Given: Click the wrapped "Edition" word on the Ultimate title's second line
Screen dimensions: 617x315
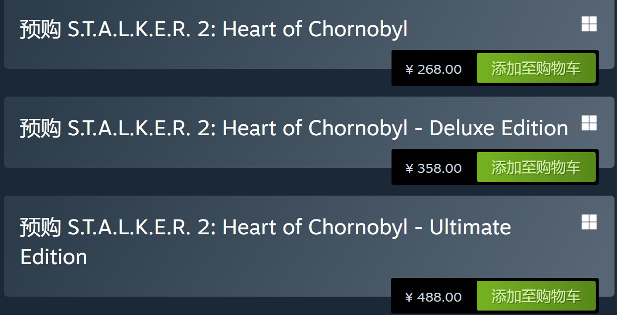Looking at the screenshot, I should point(54,257).
